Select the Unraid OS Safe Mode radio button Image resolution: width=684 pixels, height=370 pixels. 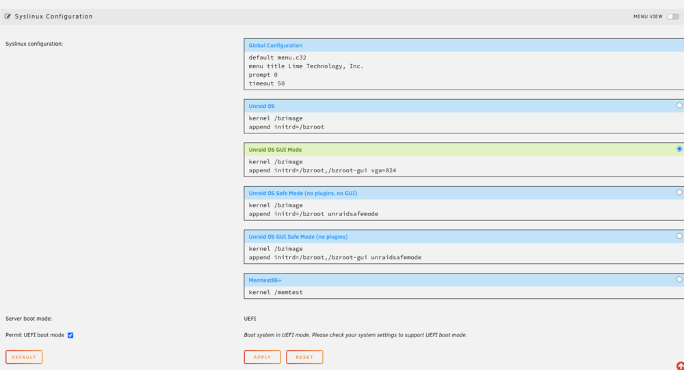[679, 192]
